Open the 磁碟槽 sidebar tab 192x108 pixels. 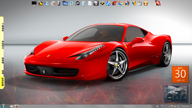(3, 60)
